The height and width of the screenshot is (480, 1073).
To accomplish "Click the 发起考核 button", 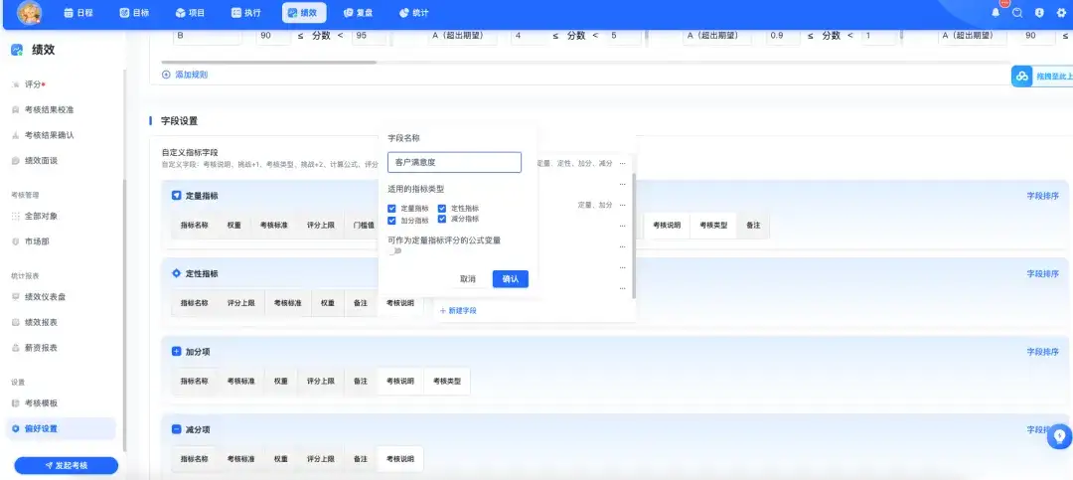I will coord(67,466).
